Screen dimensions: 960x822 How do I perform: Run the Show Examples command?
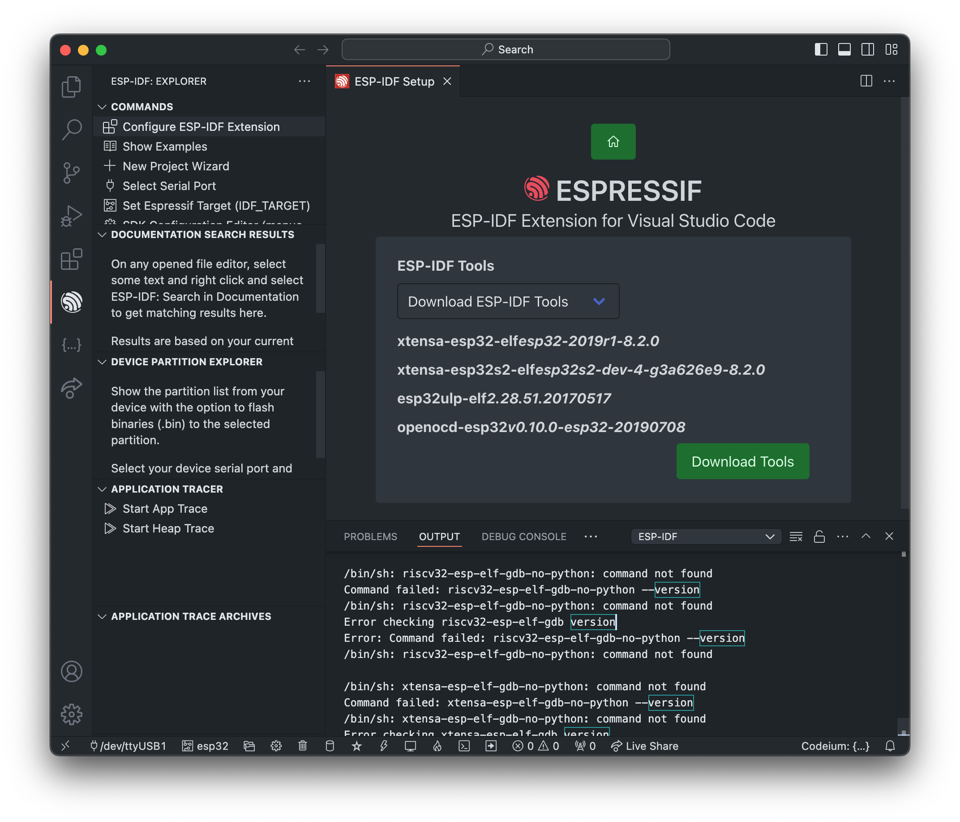(164, 146)
